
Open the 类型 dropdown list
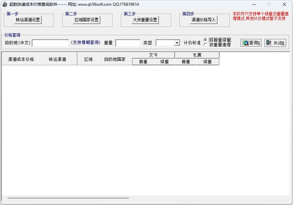[x=177, y=43]
